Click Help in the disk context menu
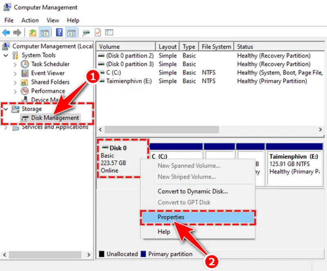 click(164, 231)
